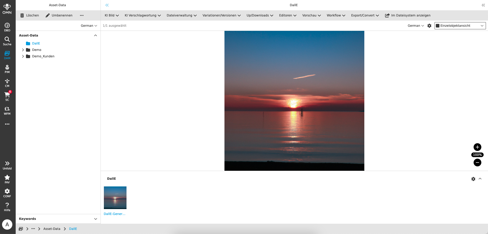488x234 pixels.
Task: Click the Löschen button
Action: pyautogui.click(x=30, y=15)
